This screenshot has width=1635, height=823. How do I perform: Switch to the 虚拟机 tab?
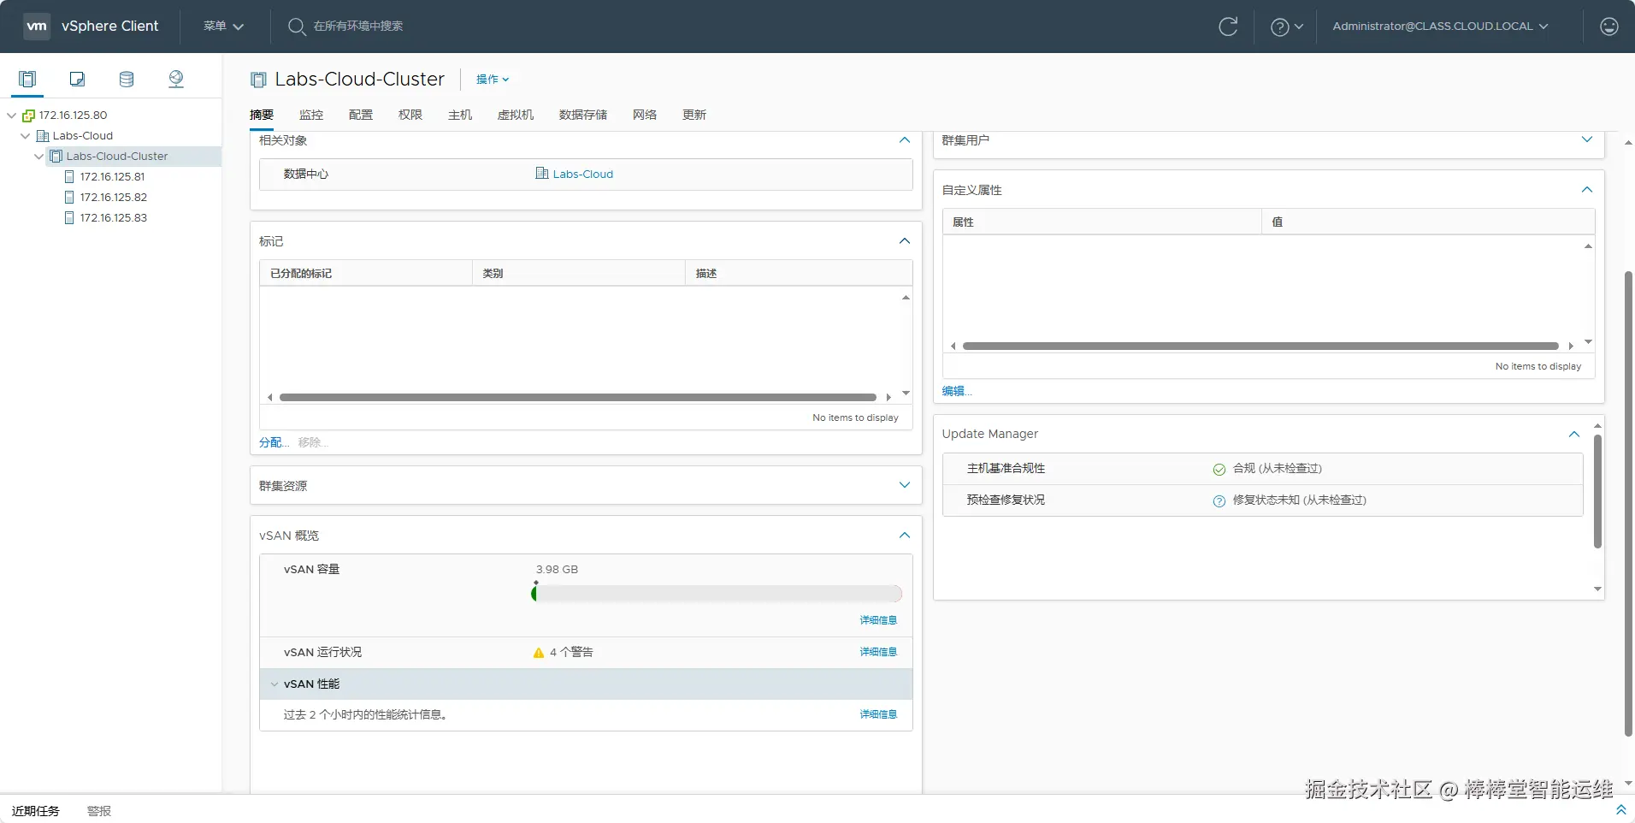click(x=516, y=115)
